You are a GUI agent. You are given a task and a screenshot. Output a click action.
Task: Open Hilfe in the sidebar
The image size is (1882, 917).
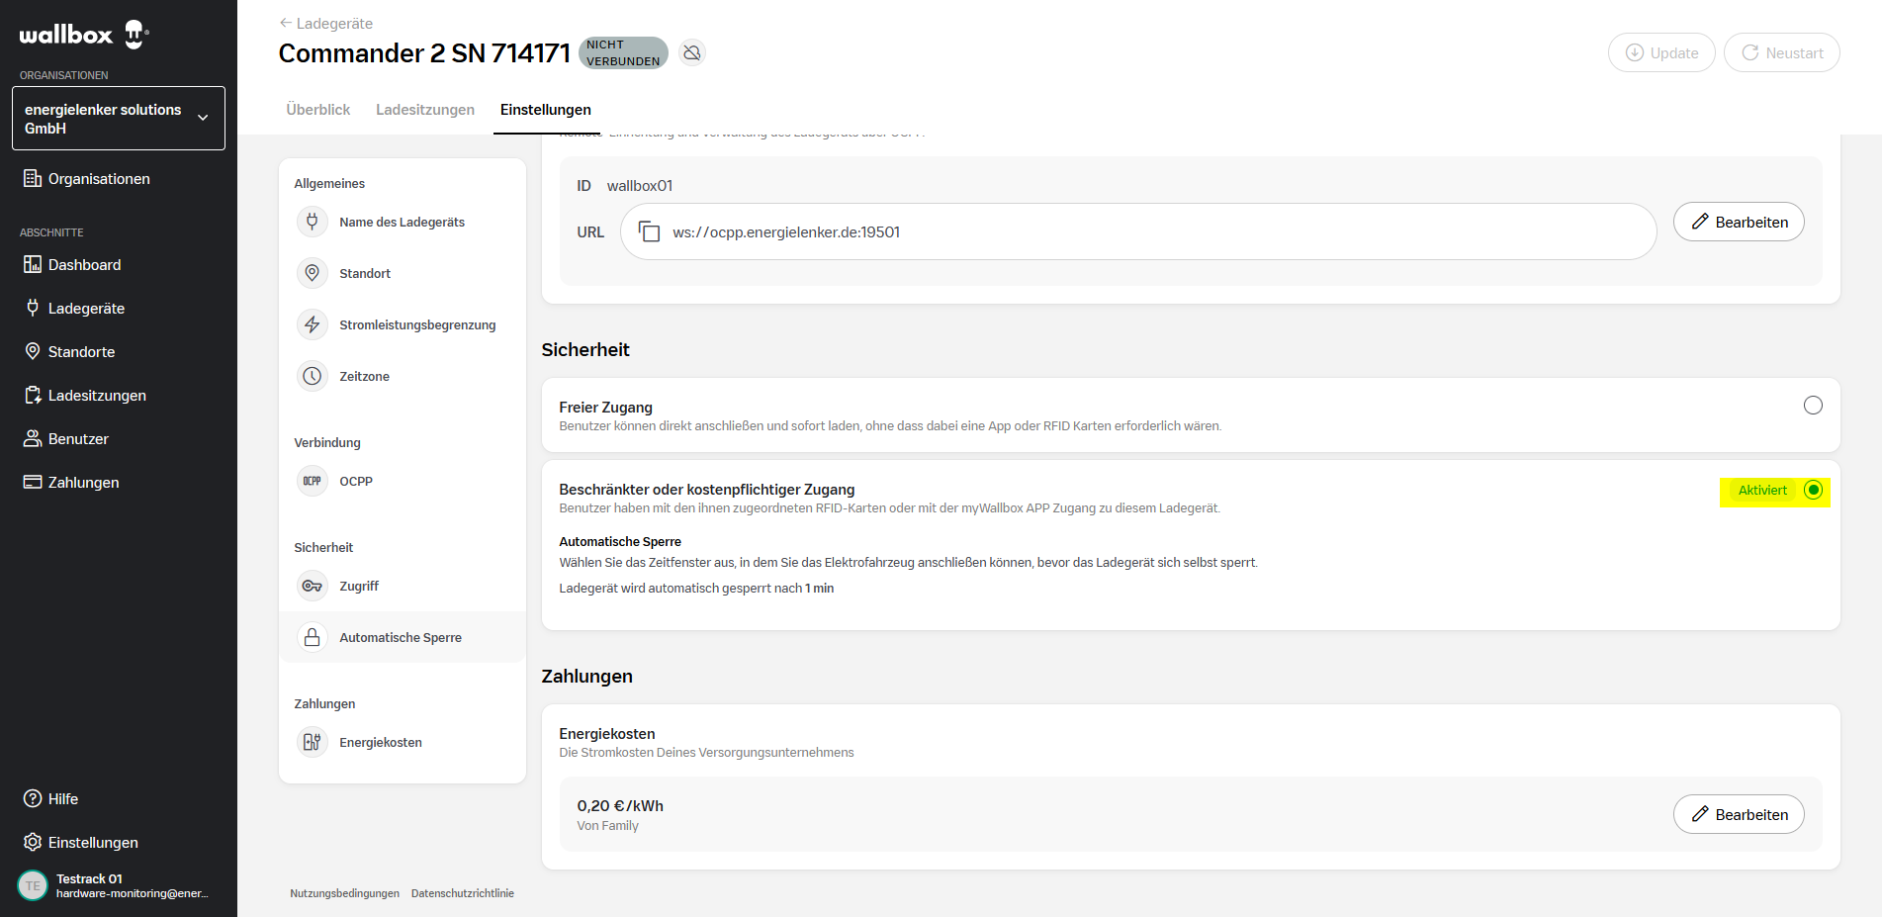50,799
